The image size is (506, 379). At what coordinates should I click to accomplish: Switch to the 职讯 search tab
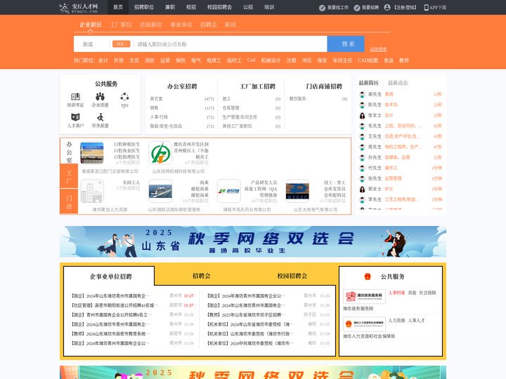point(231,25)
